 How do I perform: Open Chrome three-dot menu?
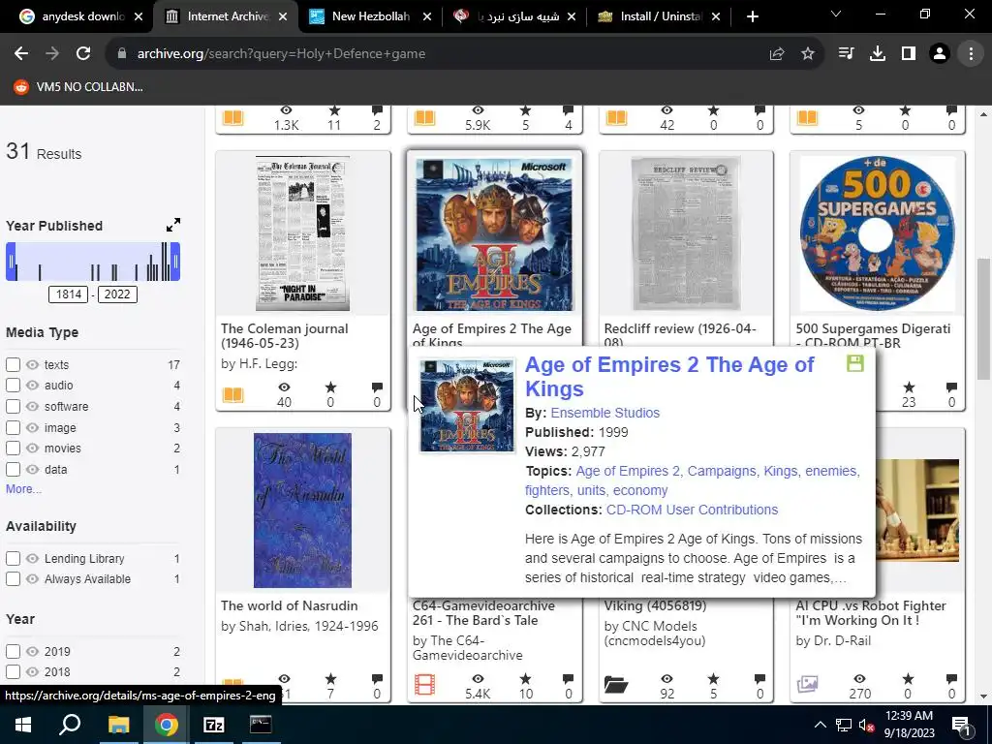click(971, 54)
